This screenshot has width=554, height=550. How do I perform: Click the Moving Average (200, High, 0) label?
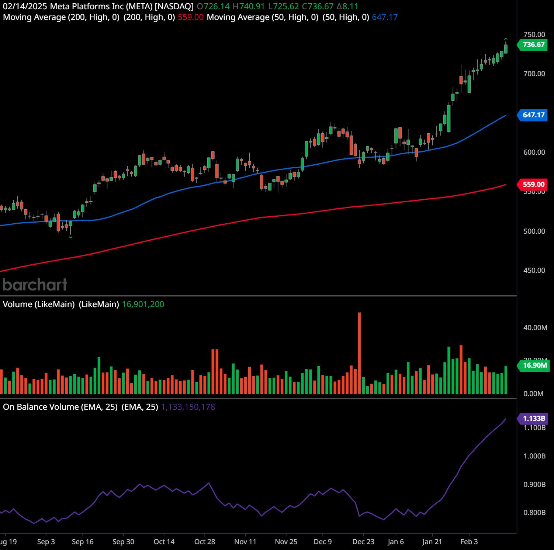(61, 17)
